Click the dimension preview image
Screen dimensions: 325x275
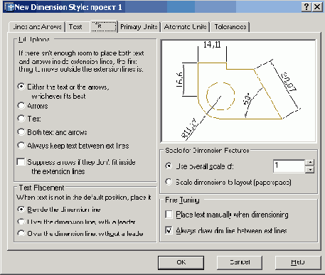pyautogui.click(x=238, y=91)
